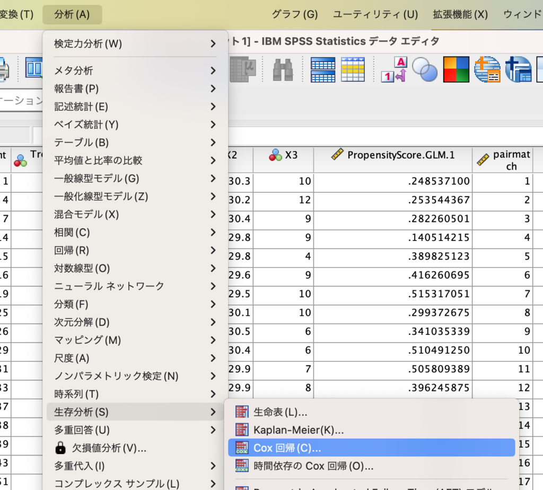Expand the マッピング (M) submenu

(x=135, y=340)
